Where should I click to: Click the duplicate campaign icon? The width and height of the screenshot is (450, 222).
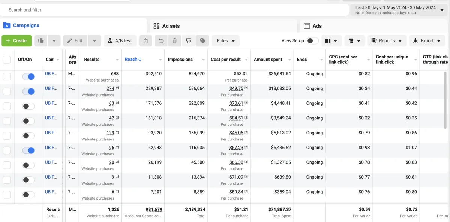coord(41,41)
